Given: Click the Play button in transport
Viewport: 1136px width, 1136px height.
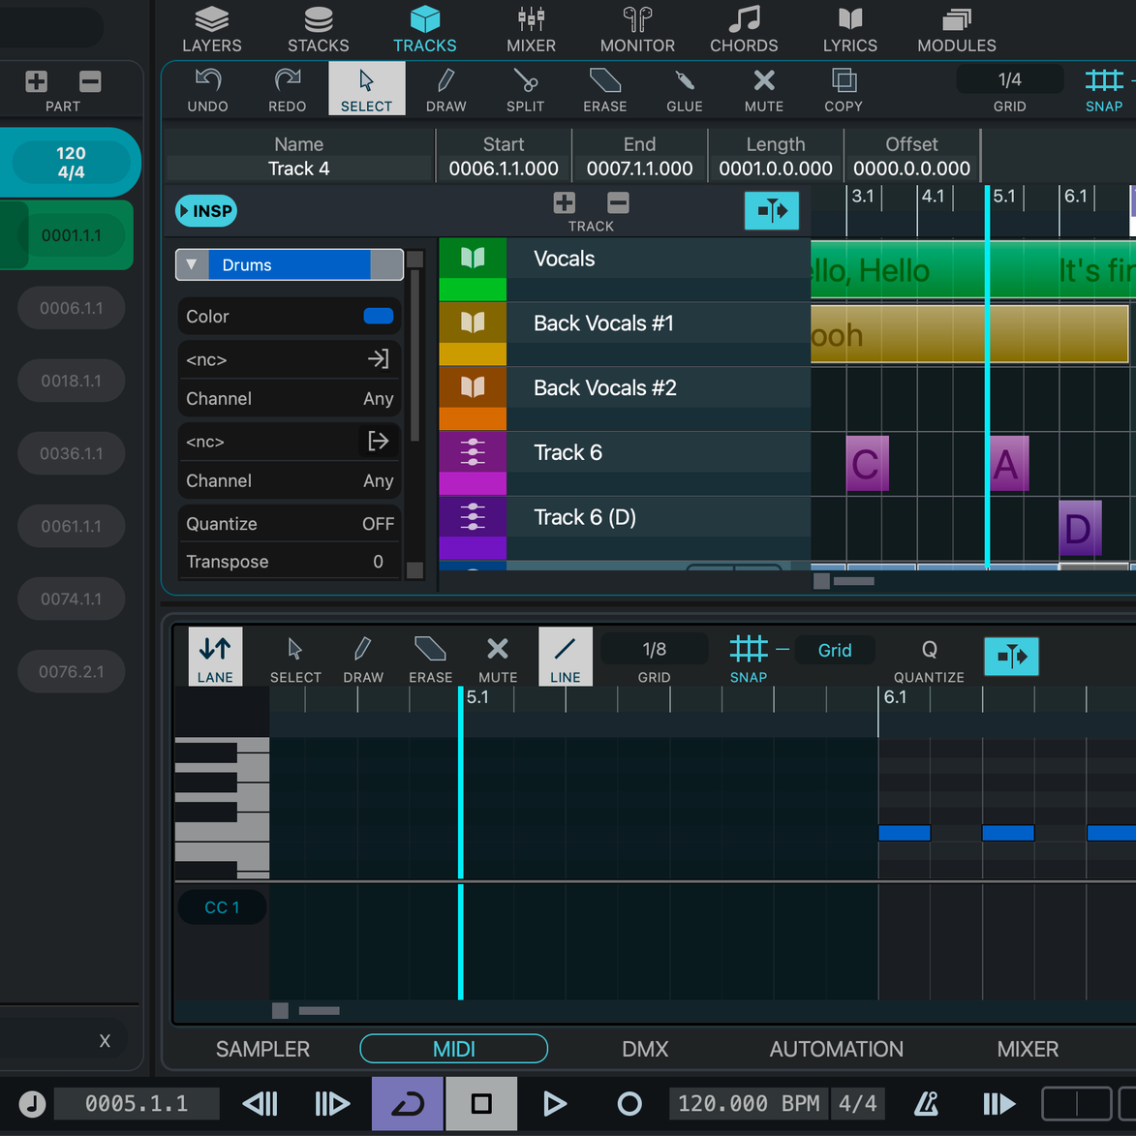Looking at the screenshot, I should pos(554,1103).
